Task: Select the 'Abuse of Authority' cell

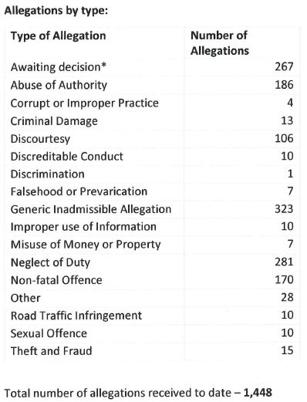Action: coord(59,86)
